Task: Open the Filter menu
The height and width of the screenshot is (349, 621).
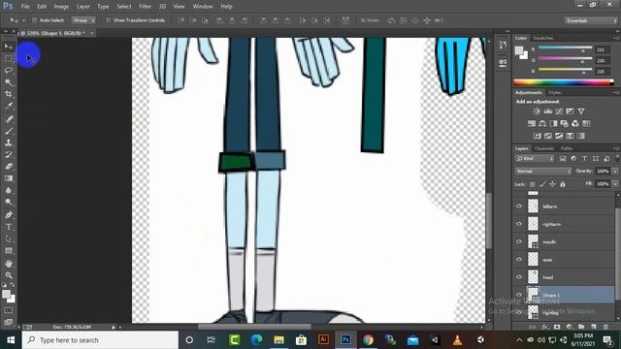Action: coord(145,7)
